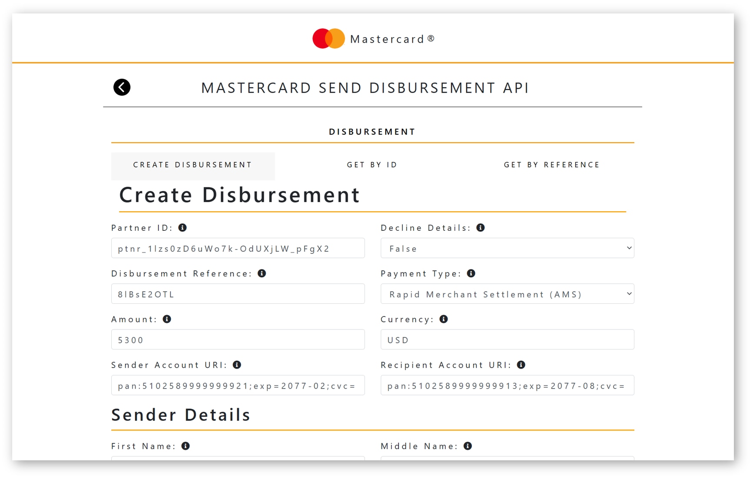The width and height of the screenshot is (753, 479).
Task: Select the CREATE DISBURSEMENT tab
Action: tap(192, 165)
